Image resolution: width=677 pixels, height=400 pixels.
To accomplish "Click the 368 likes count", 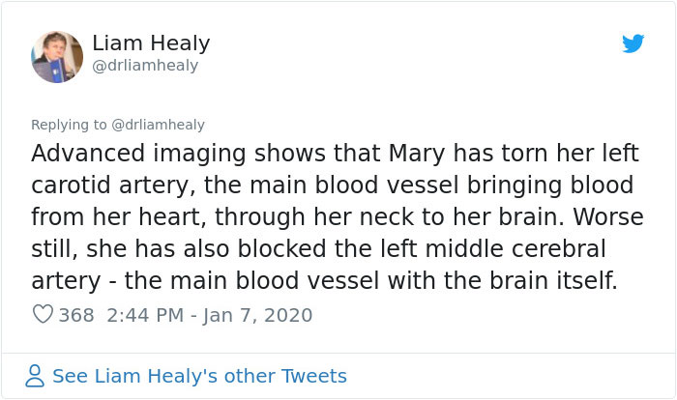I will pyautogui.click(x=76, y=315).
